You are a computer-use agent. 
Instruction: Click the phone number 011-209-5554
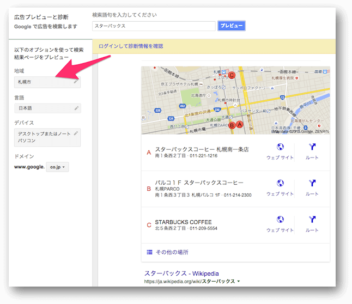coord(203,228)
